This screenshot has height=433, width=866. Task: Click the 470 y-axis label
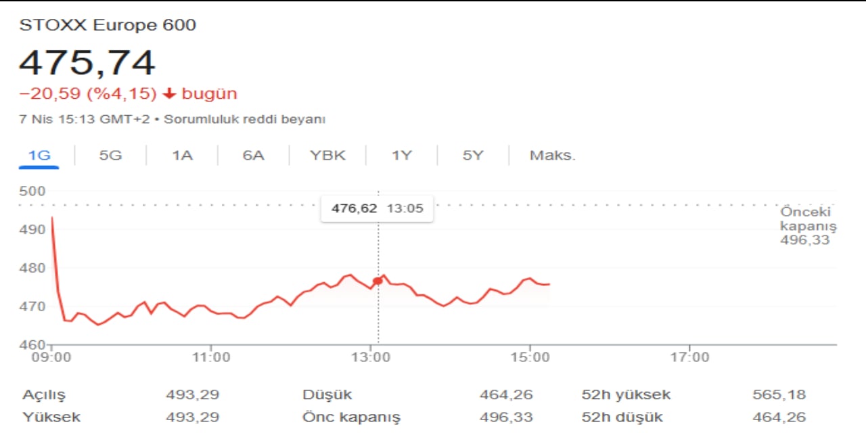click(x=32, y=306)
